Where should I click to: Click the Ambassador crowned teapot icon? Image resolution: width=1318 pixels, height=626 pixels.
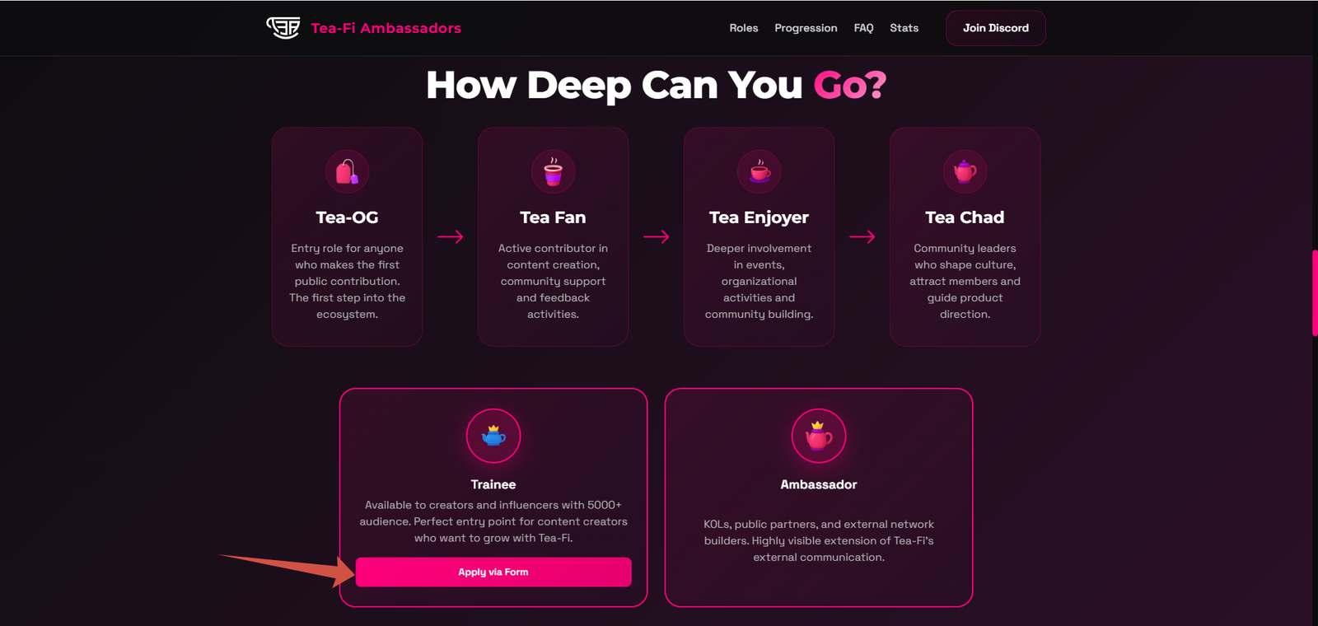tap(819, 436)
